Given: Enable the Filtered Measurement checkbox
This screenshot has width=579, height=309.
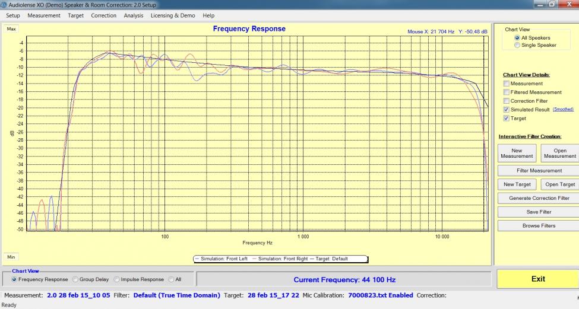Looking at the screenshot, I should [507, 92].
